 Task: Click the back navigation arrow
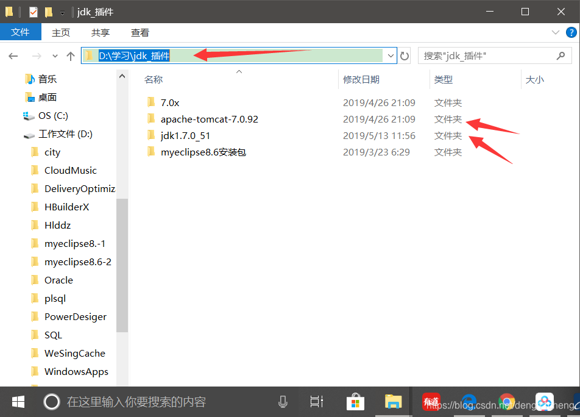point(13,55)
